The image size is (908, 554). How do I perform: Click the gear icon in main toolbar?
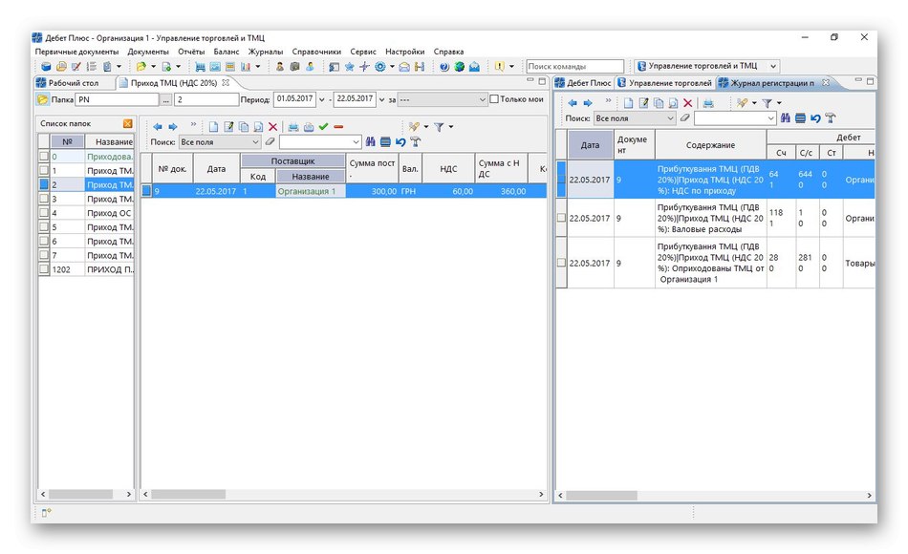(379, 67)
